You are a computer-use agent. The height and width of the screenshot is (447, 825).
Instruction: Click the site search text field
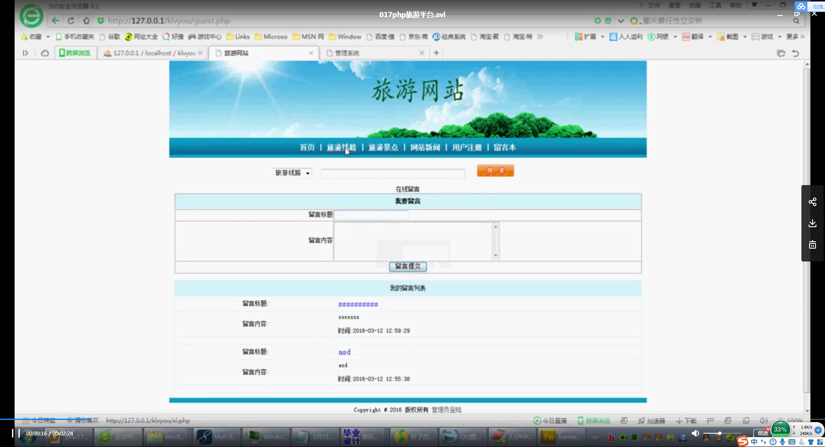point(393,173)
